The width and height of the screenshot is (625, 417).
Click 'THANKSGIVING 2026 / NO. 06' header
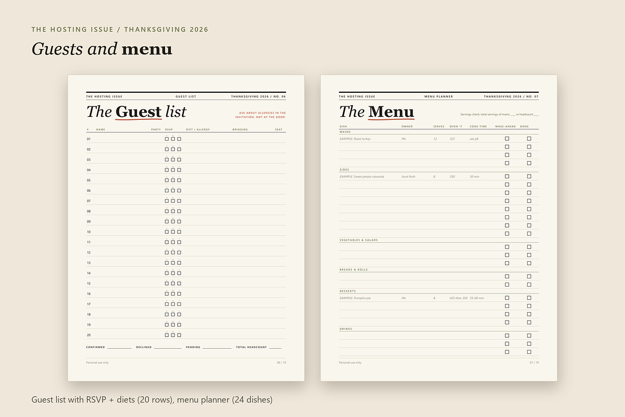pos(258,96)
